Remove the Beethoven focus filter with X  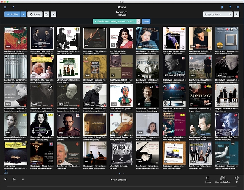click(139, 21)
